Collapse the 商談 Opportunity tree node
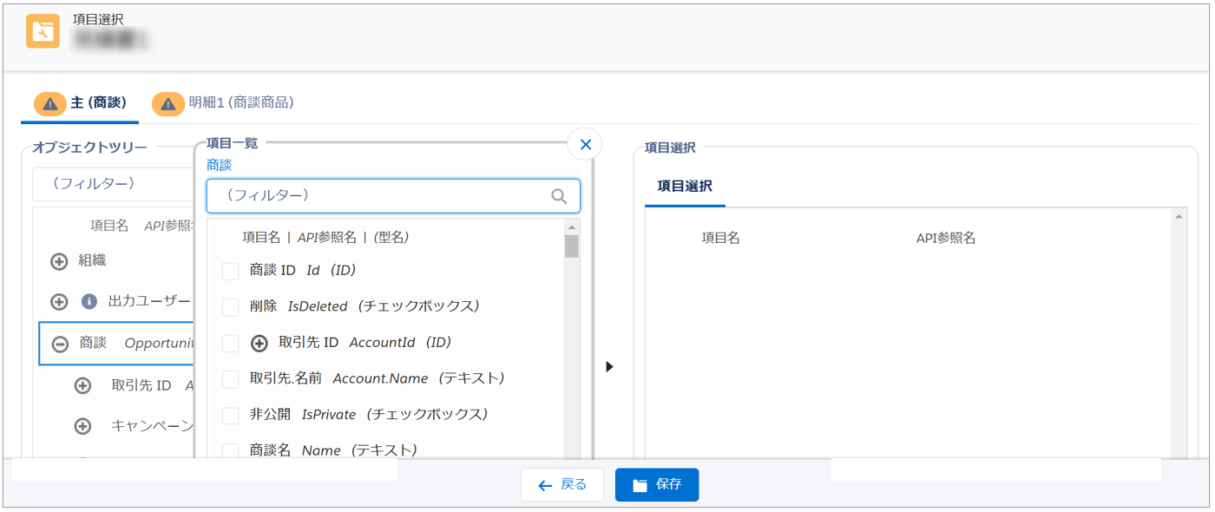 60,344
